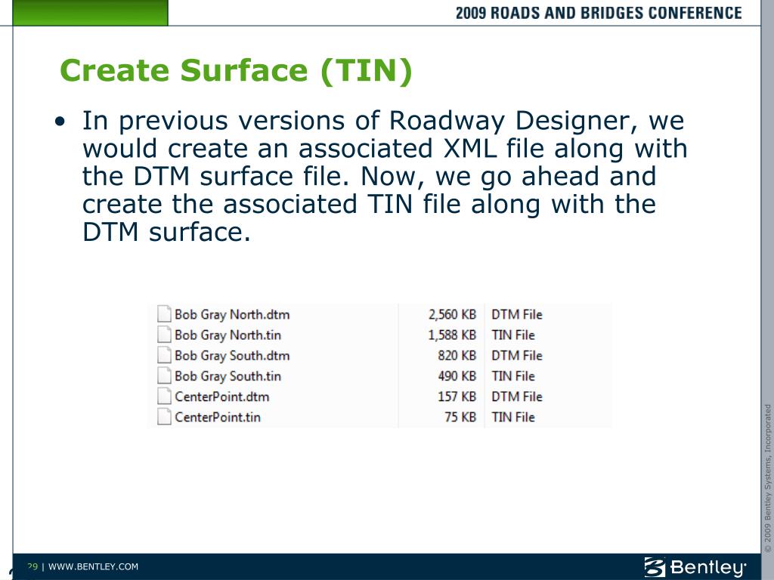Click TIN File type for Bob Gray North.tin
The width and height of the screenshot is (774, 580).
[513, 335]
